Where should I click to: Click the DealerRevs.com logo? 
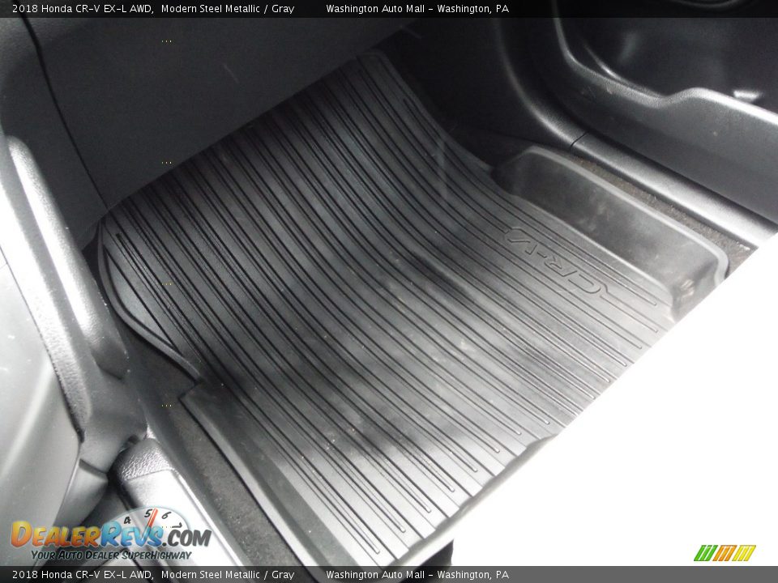click(110, 534)
